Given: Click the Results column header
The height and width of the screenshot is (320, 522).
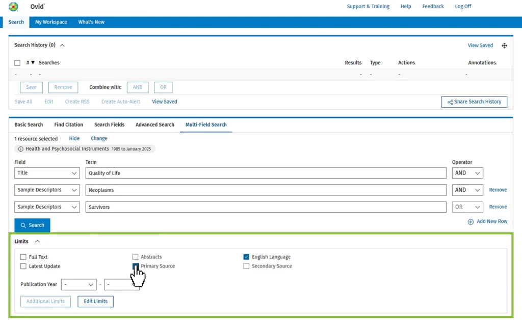Looking at the screenshot, I should pos(353,63).
